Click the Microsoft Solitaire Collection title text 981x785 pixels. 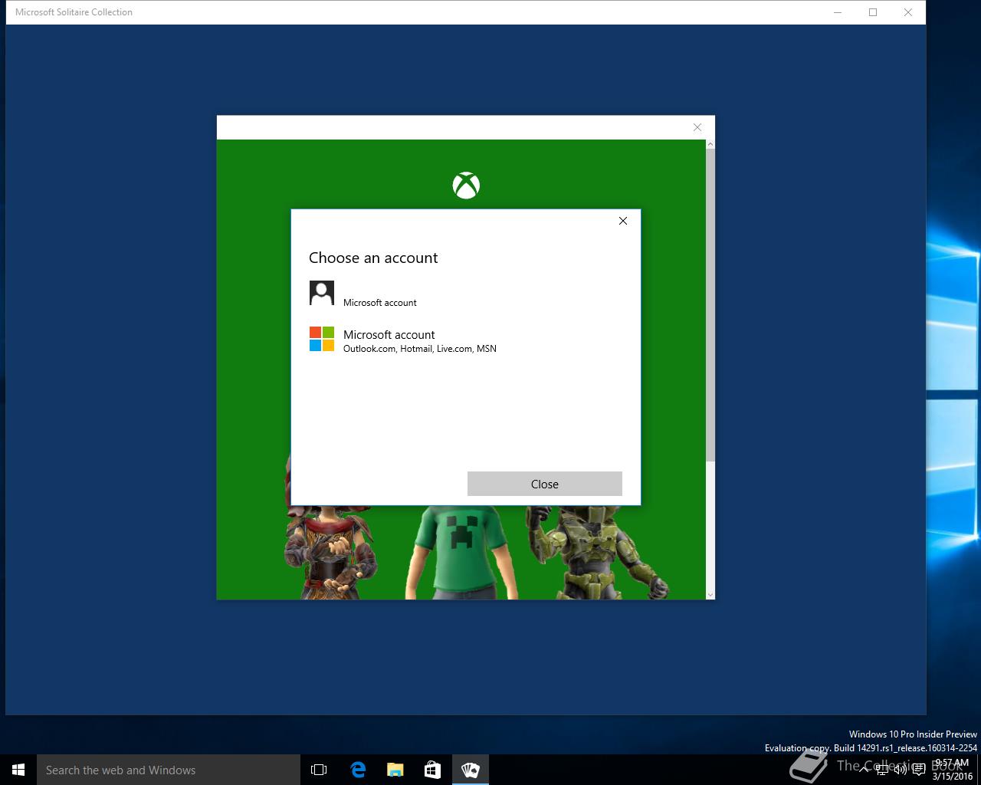tap(74, 12)
